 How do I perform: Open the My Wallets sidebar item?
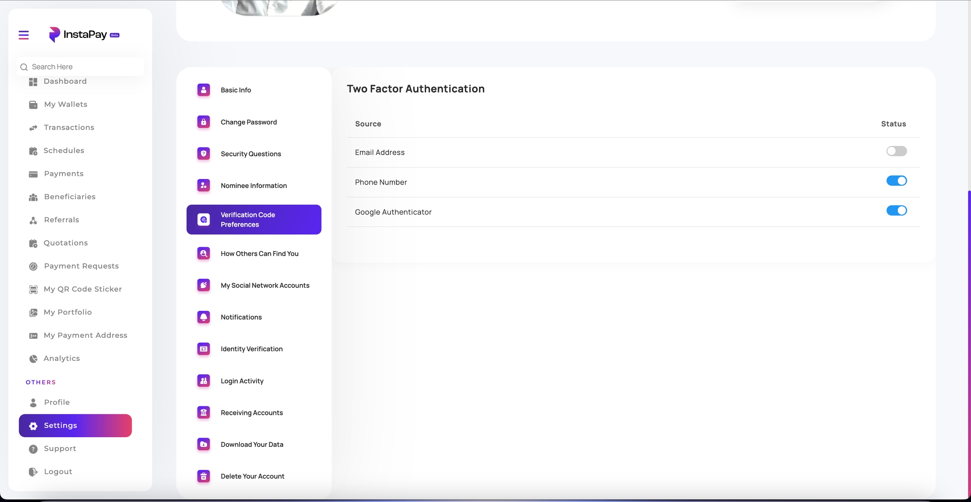(65, 104)
